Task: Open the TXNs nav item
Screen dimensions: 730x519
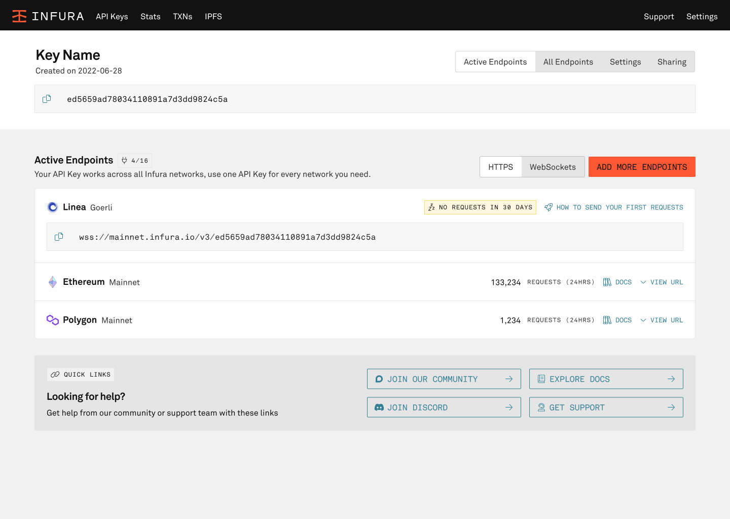Action: pyautogui.click(x=182, y=16)
